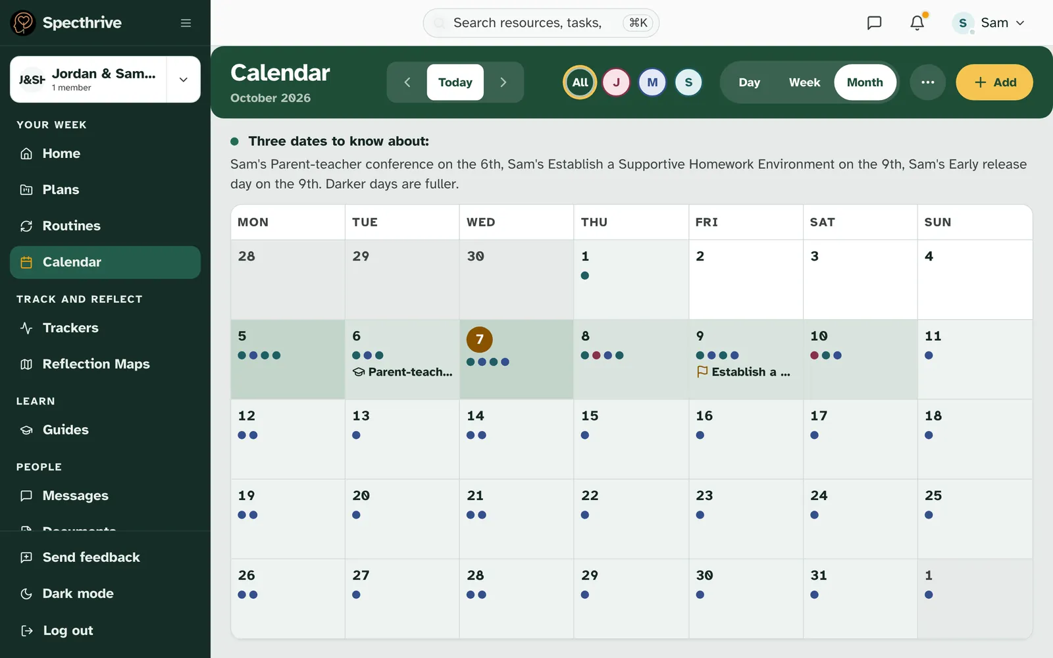Switch to Day view
This screenshot has height=658, width=1053.
click(x=749, y=82)
